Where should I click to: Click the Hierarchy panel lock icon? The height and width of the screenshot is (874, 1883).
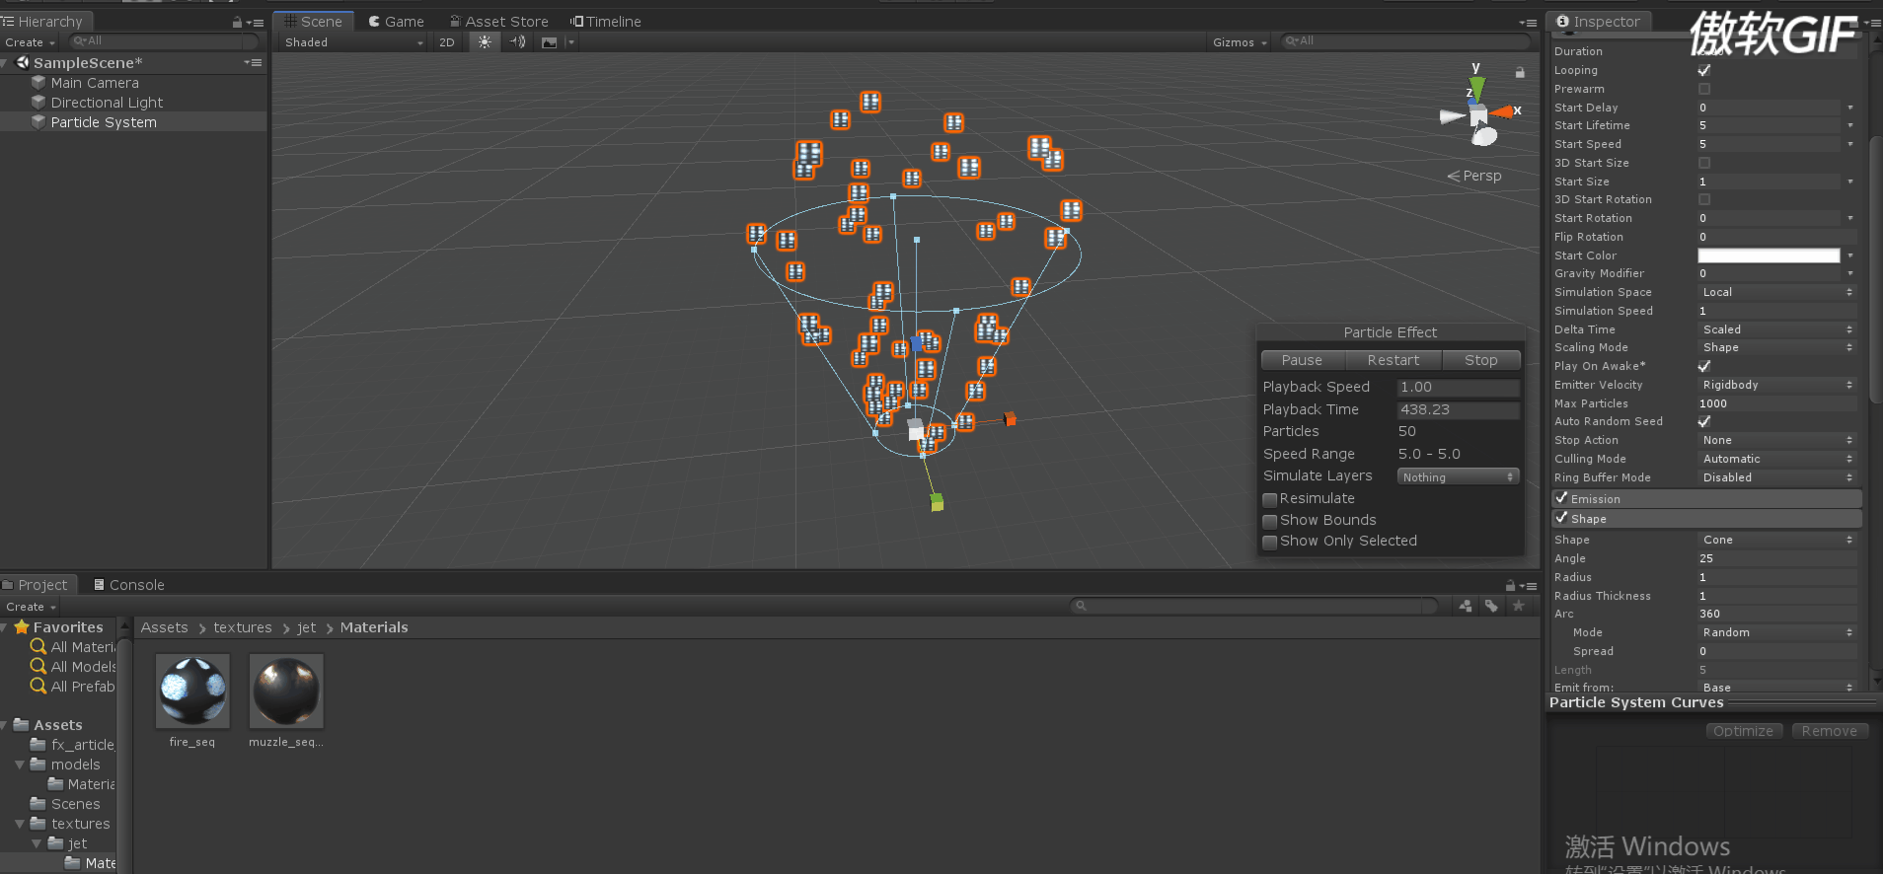(x=237, y=22)
